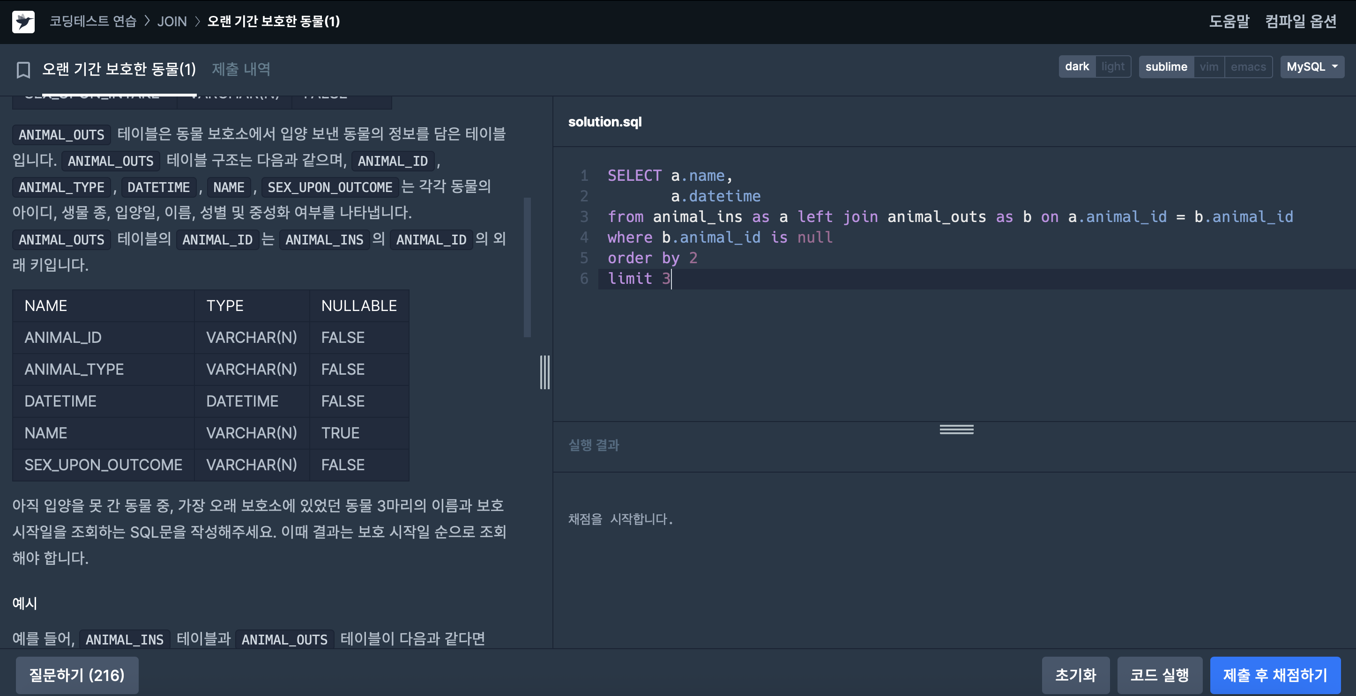The width and height of the screenshot is (1356, 696).
Task: Open 컴파일 옵션 in the header
Action: [1300, 21]
